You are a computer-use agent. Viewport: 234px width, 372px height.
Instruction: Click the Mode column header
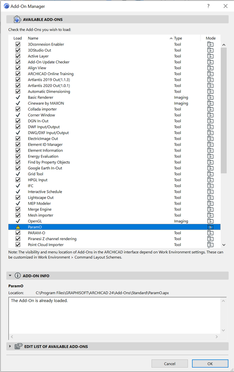tap(211, 38)
